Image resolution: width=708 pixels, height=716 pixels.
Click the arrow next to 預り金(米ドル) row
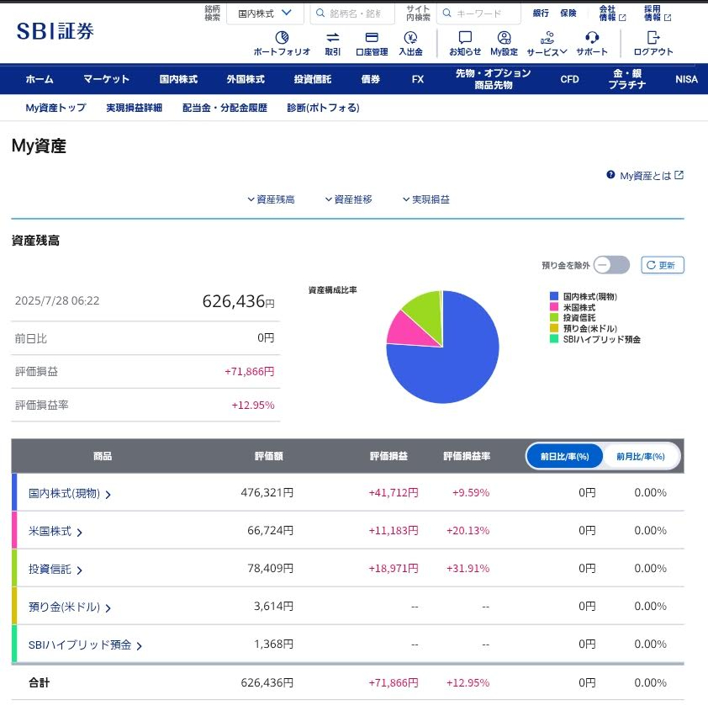[108, 608]
